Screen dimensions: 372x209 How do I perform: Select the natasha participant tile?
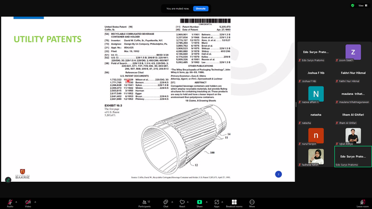pyautogui.click(x=316, y=115)
